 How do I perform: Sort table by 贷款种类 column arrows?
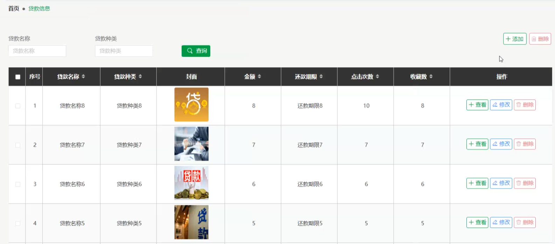coord(140,77)
